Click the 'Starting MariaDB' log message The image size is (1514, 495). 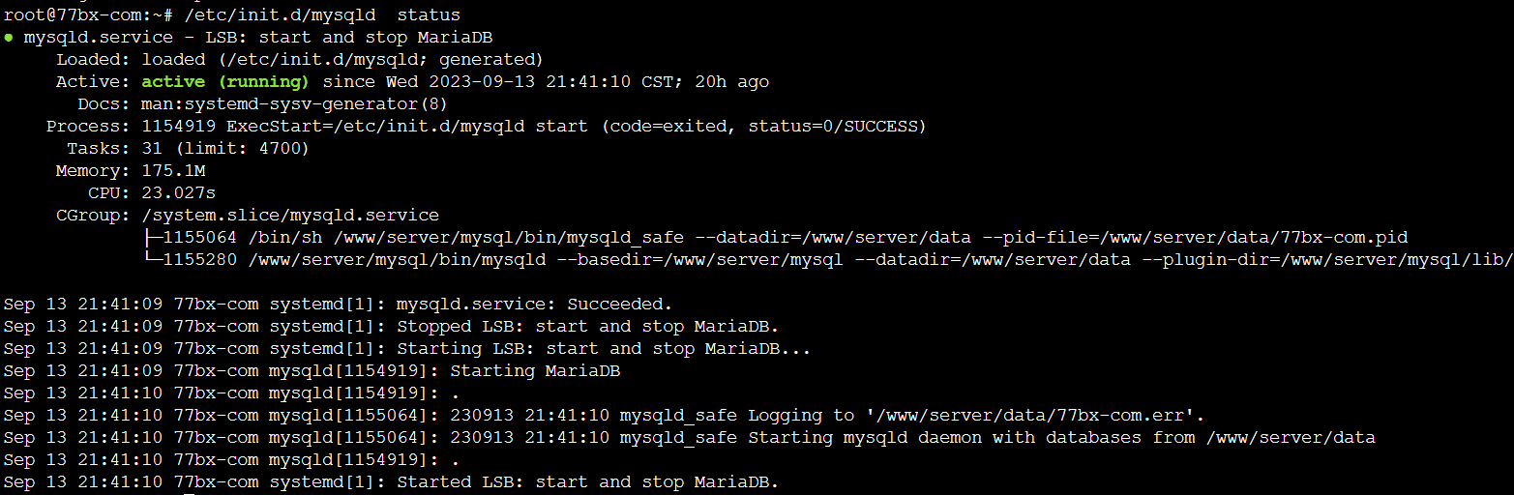point(535,371)
